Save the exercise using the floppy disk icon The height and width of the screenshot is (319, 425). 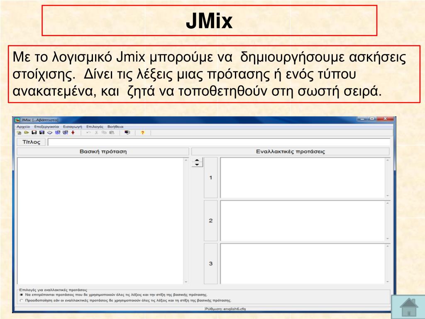point(34,133)
